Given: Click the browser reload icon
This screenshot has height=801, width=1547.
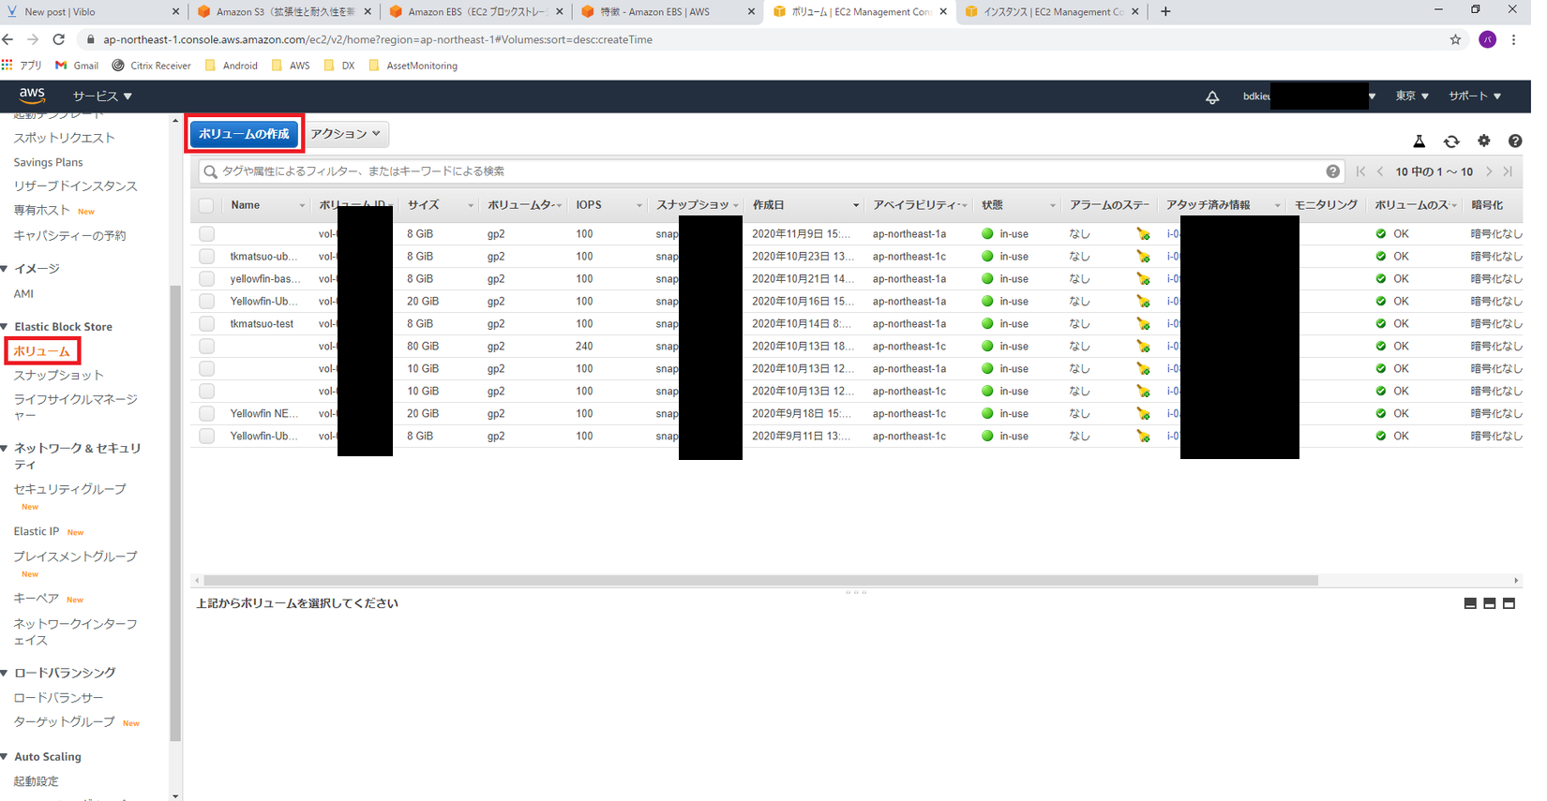Looking at the screenshot, I should [x=58, y=39].
